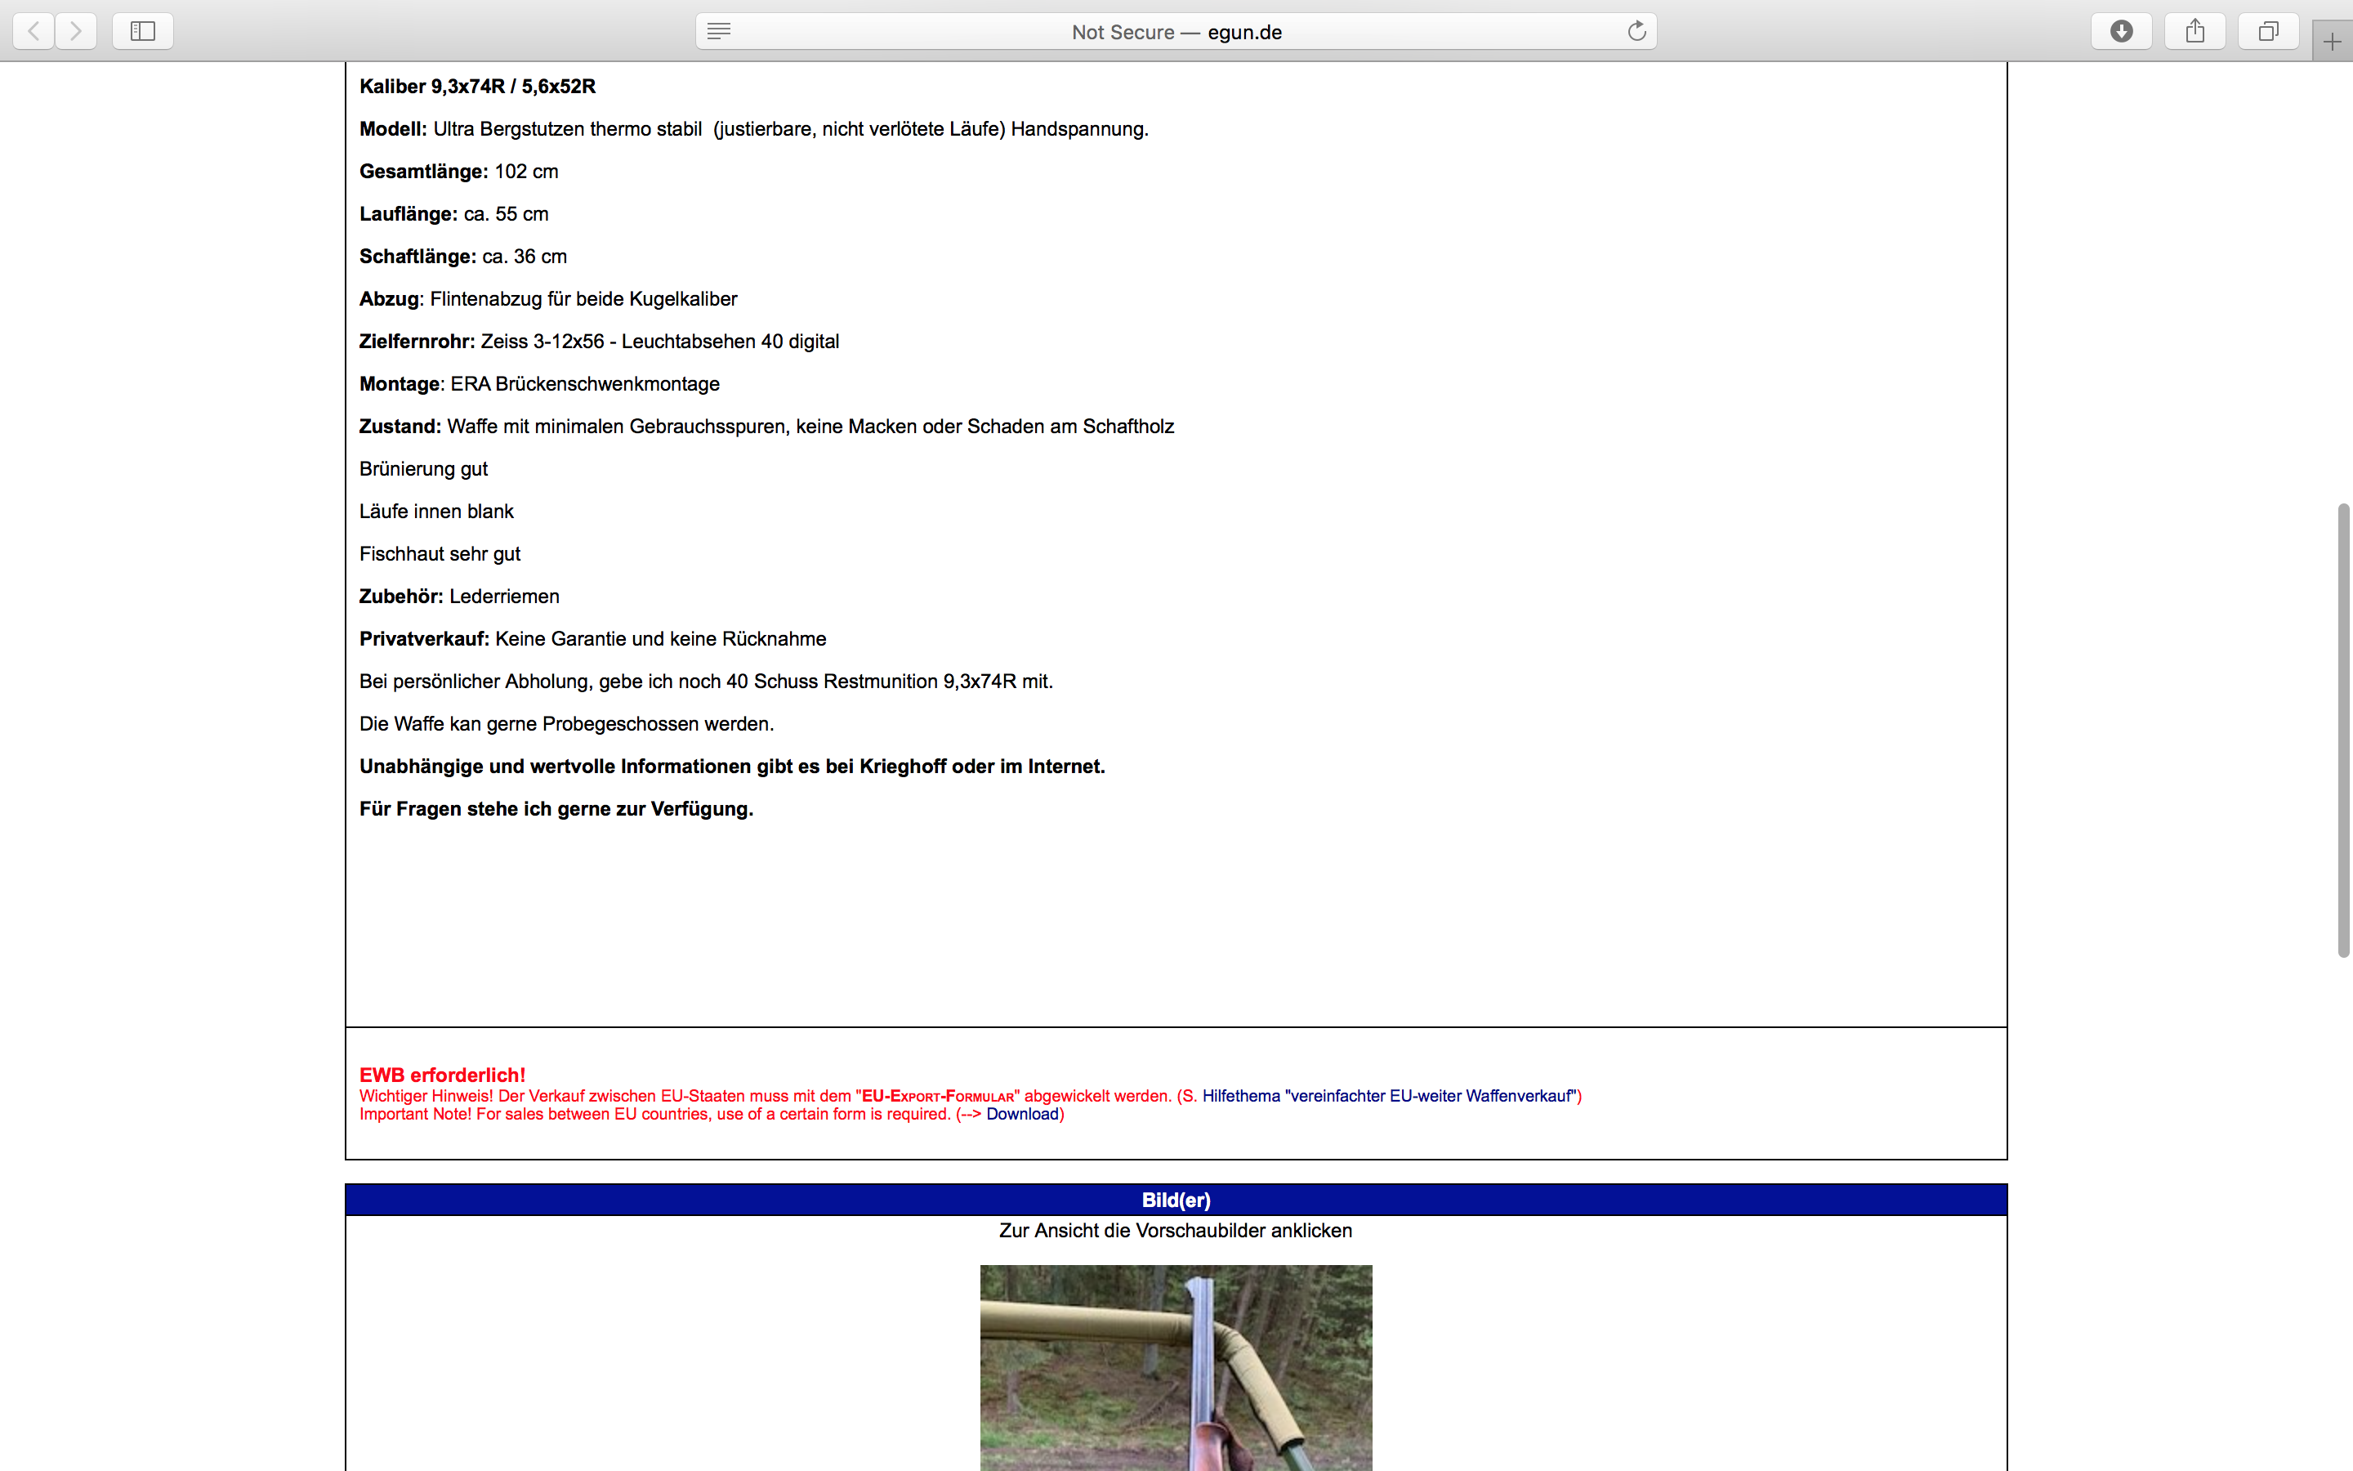Click 'Läufe innen blank' text
2353x1471 pixels.
(436, 511)
